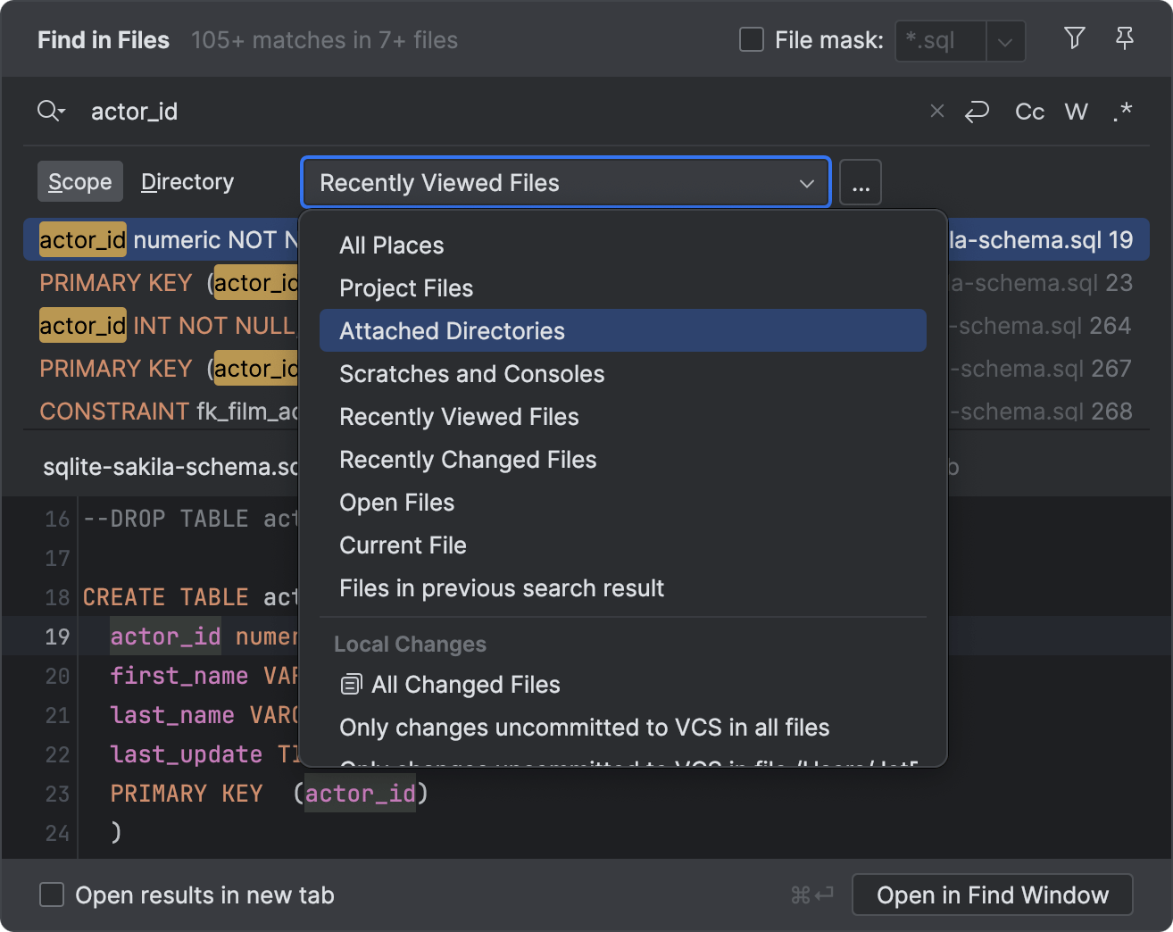Click inside the actor_id search field
This screenshot has width=1173, height=932.
pos(357,111)
